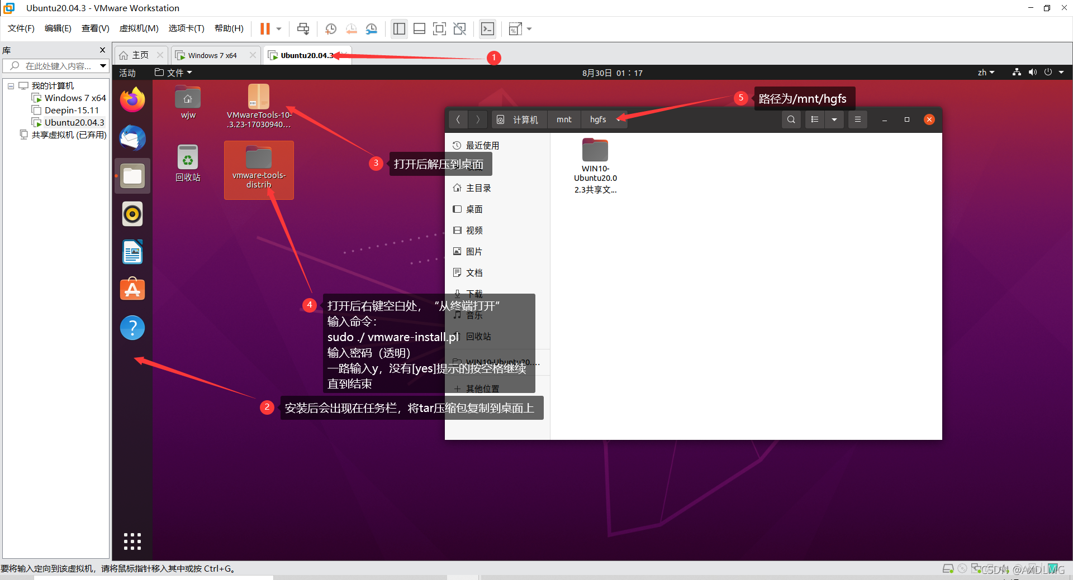Open the 编辑(E) menu
This screenshot has width=1073, height=580.
point(58,28)
